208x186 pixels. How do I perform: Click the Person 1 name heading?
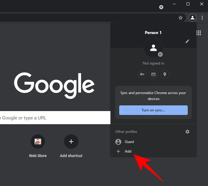153,33
